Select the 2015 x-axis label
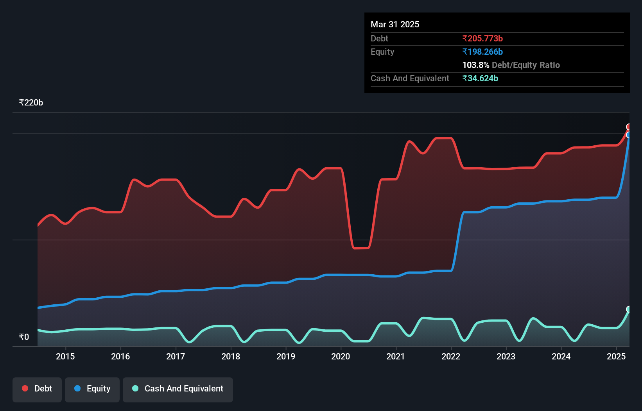 65,356
